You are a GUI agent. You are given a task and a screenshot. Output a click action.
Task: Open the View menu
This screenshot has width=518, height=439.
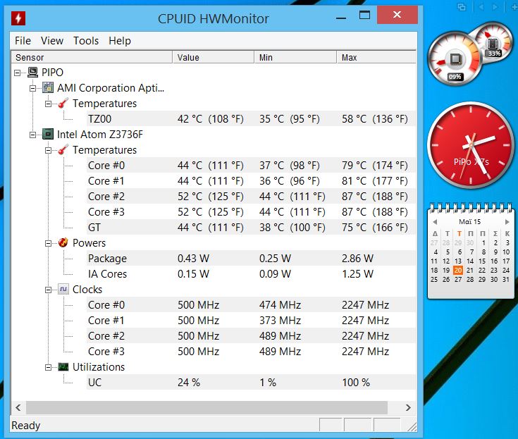(x=52, y=41)
